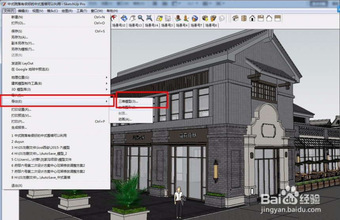The width and height of the screenshot is (340, 220).
Task: Switch to scene tab 场景号7
Action: tap(196, 25)
